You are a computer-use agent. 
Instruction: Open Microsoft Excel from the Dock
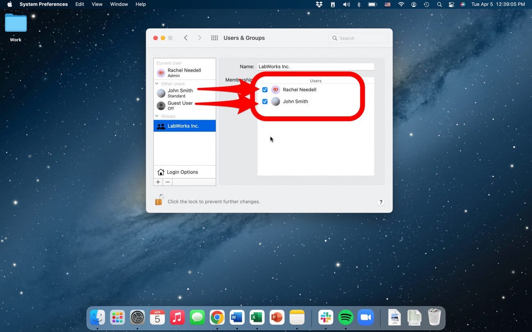pyautogui.click(x=257, y=318)
